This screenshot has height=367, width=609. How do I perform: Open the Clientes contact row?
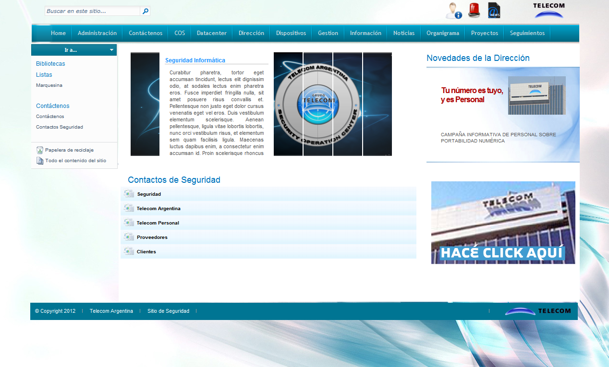coord(268,251)
